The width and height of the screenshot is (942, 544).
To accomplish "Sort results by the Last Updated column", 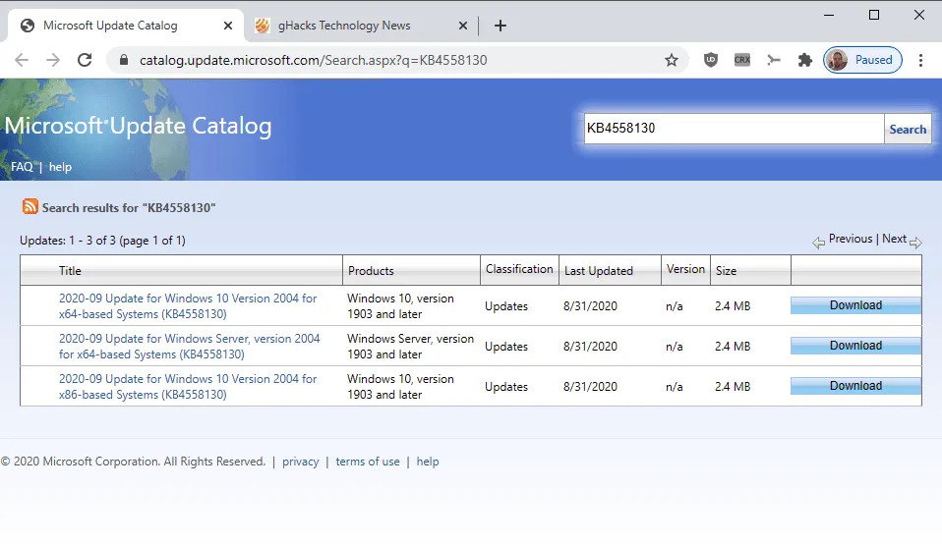I will tap(598, 271).
